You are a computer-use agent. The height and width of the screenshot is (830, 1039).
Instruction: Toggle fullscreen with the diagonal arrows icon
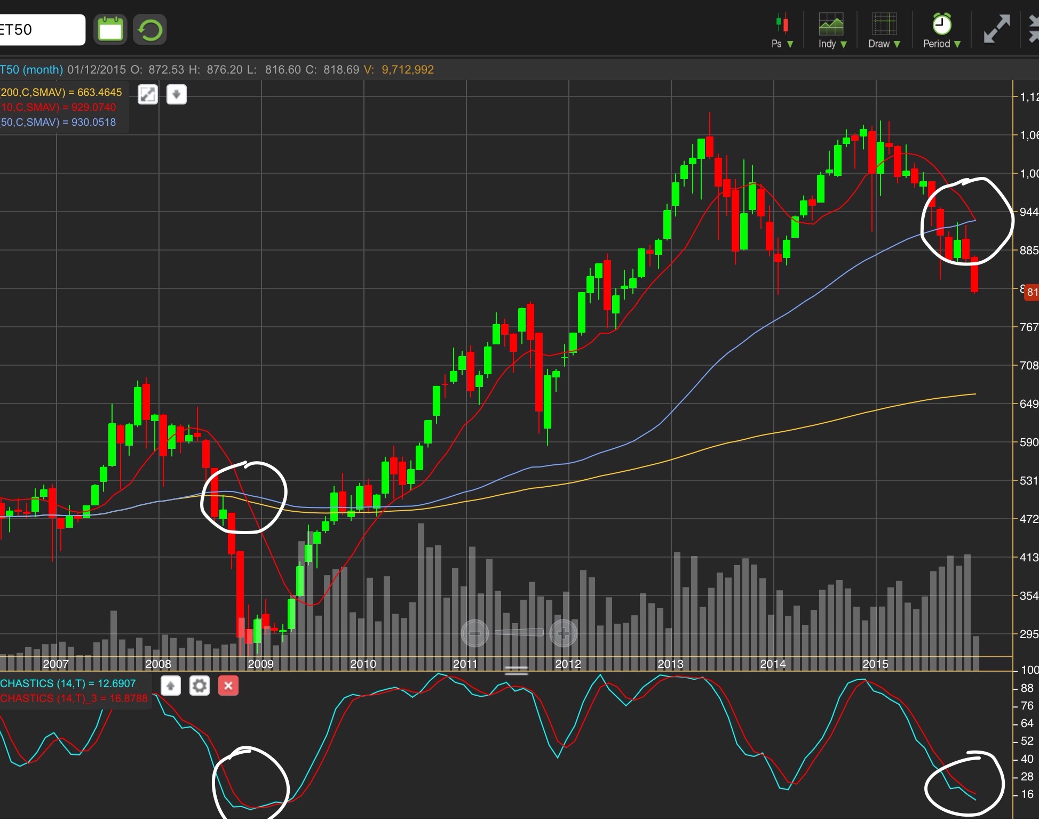click(997, 29)
